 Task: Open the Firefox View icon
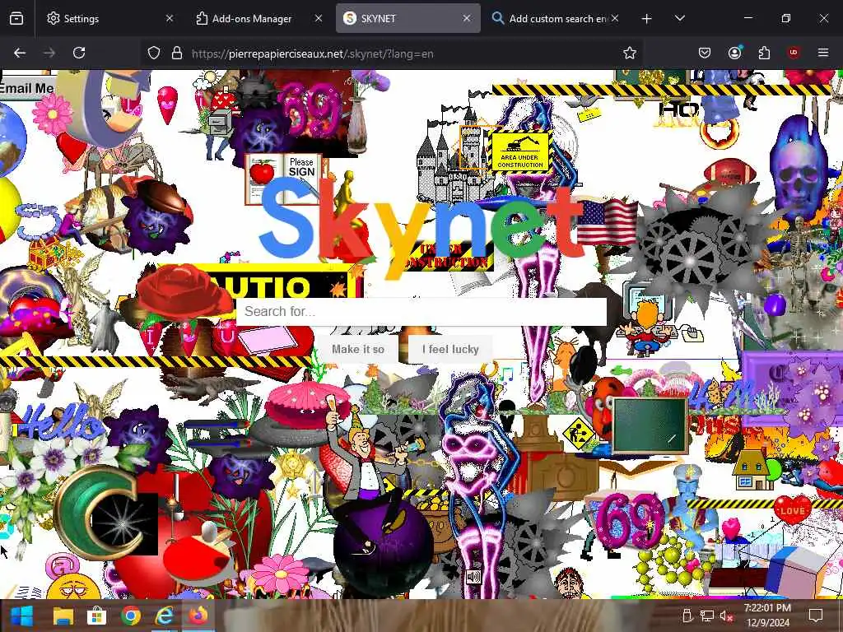[16, 19]
